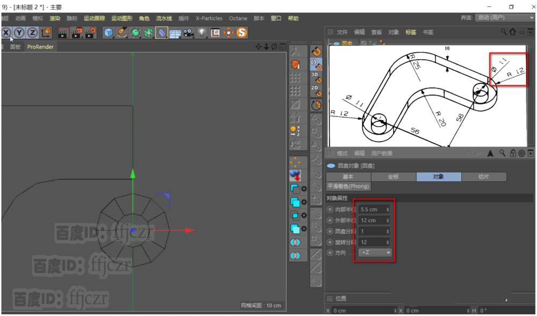Open the 帮助 menu

pyautogui.click(x=293, y=18)
